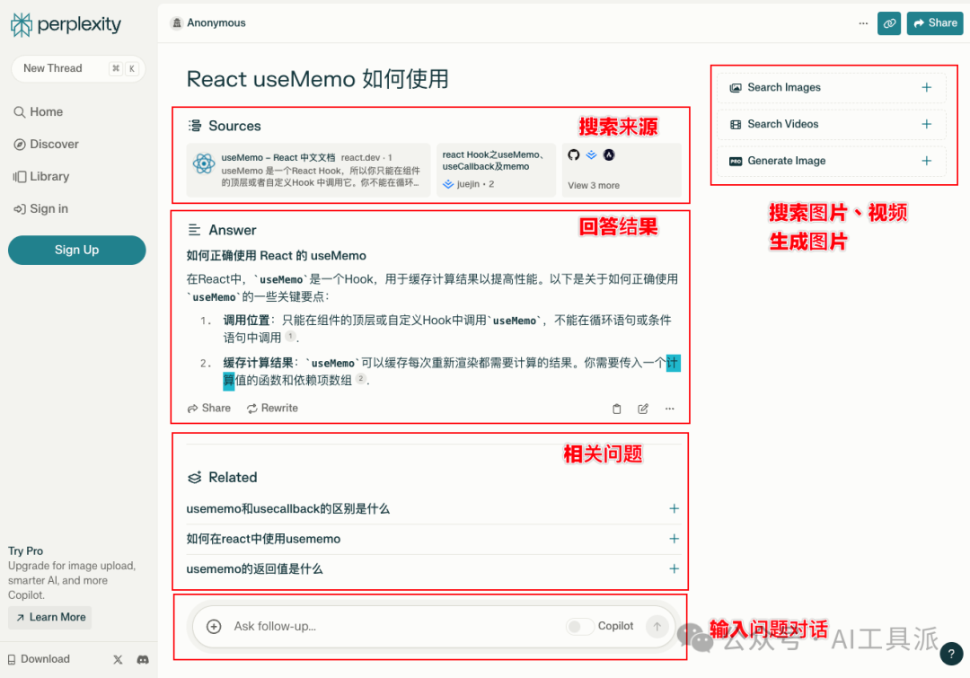Screen dimensions: 970x678
Task: Click the Sources section icon
Action: pyautogui.click(x=195, y=127)
